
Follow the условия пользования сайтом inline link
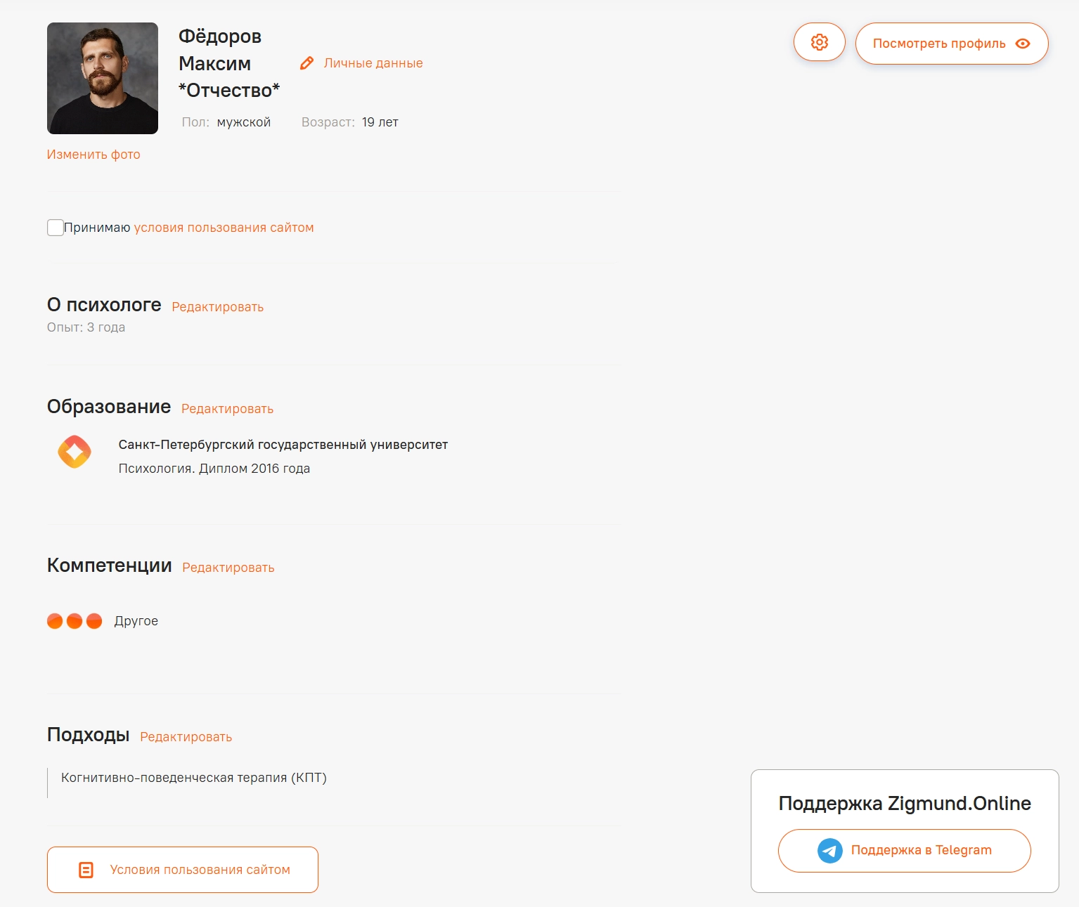224,228
